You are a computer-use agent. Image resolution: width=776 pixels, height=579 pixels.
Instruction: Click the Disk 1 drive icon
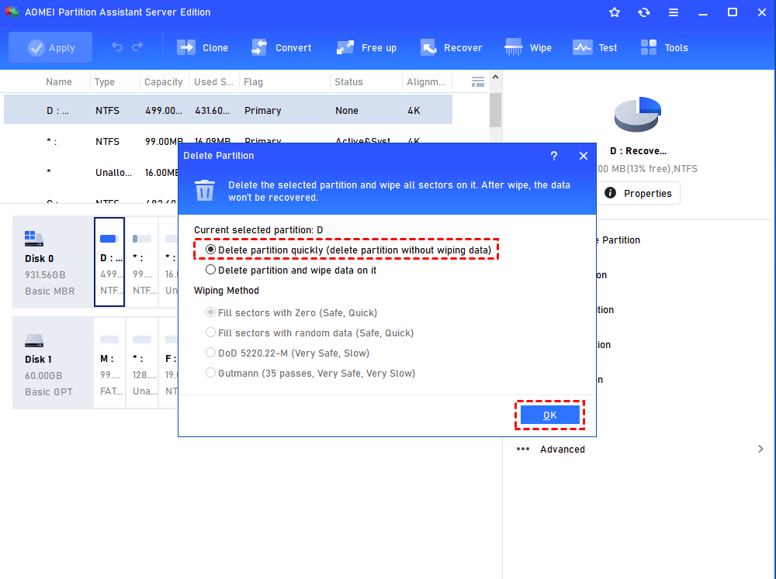pyautogui.click(x=34, y=340)
